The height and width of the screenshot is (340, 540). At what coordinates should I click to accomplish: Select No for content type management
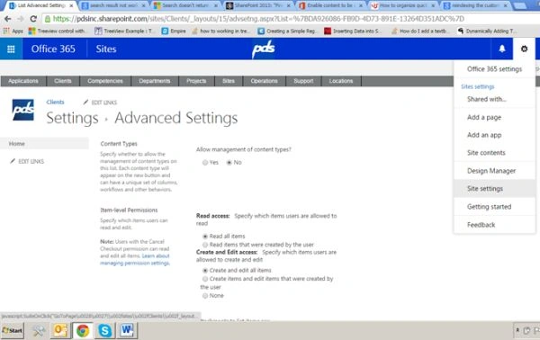[229, 163]
